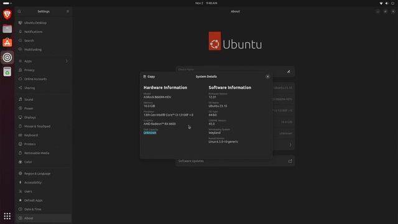Click '16.0 GiB' memory value
The image size is (398, 224).
click(149, 106)
